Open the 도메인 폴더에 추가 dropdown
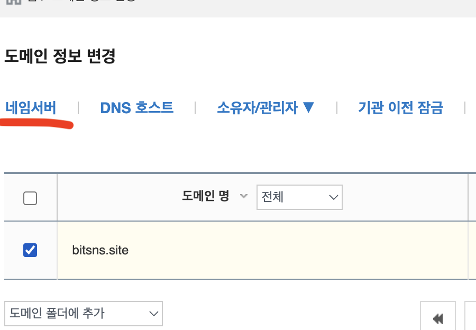This screenshot has height=330, width=476. 84,314
